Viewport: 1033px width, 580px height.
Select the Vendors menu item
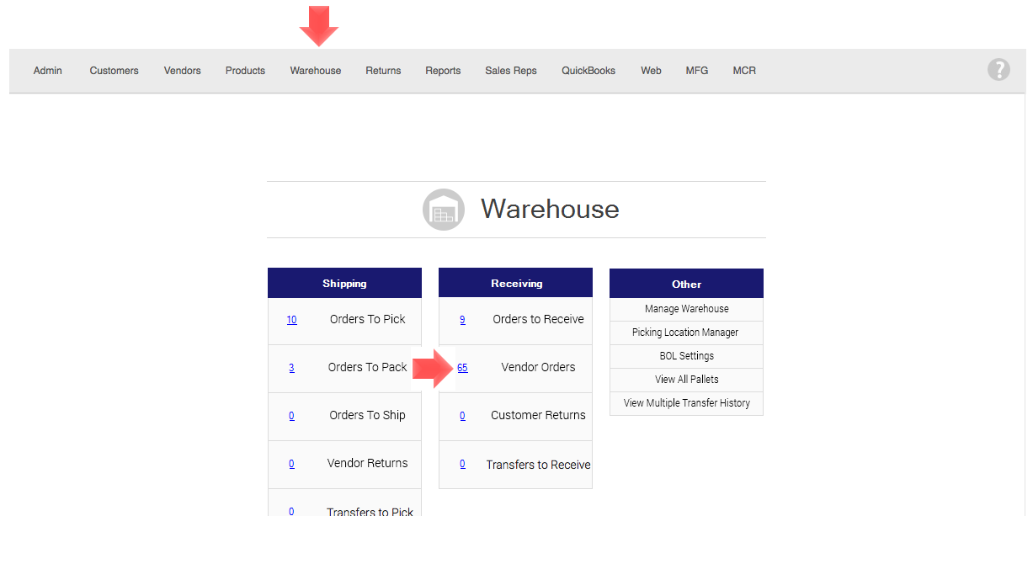(182, 71)
